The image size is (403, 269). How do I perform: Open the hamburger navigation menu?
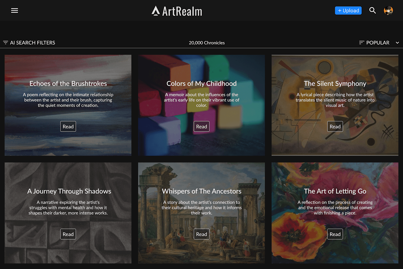[x=15, y=11]
